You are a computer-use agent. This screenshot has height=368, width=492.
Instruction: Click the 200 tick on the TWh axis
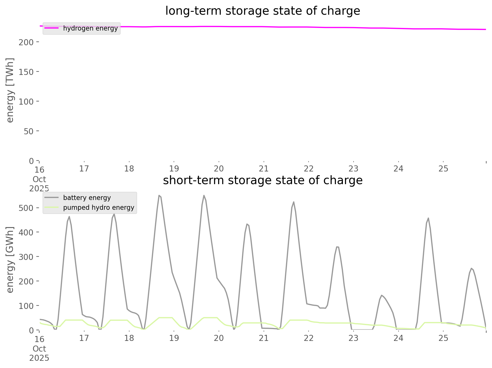pyautogui.click(x=26, y=42)
